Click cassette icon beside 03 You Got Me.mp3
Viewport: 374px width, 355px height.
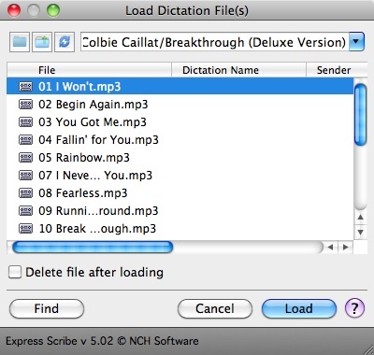point(25,121)
